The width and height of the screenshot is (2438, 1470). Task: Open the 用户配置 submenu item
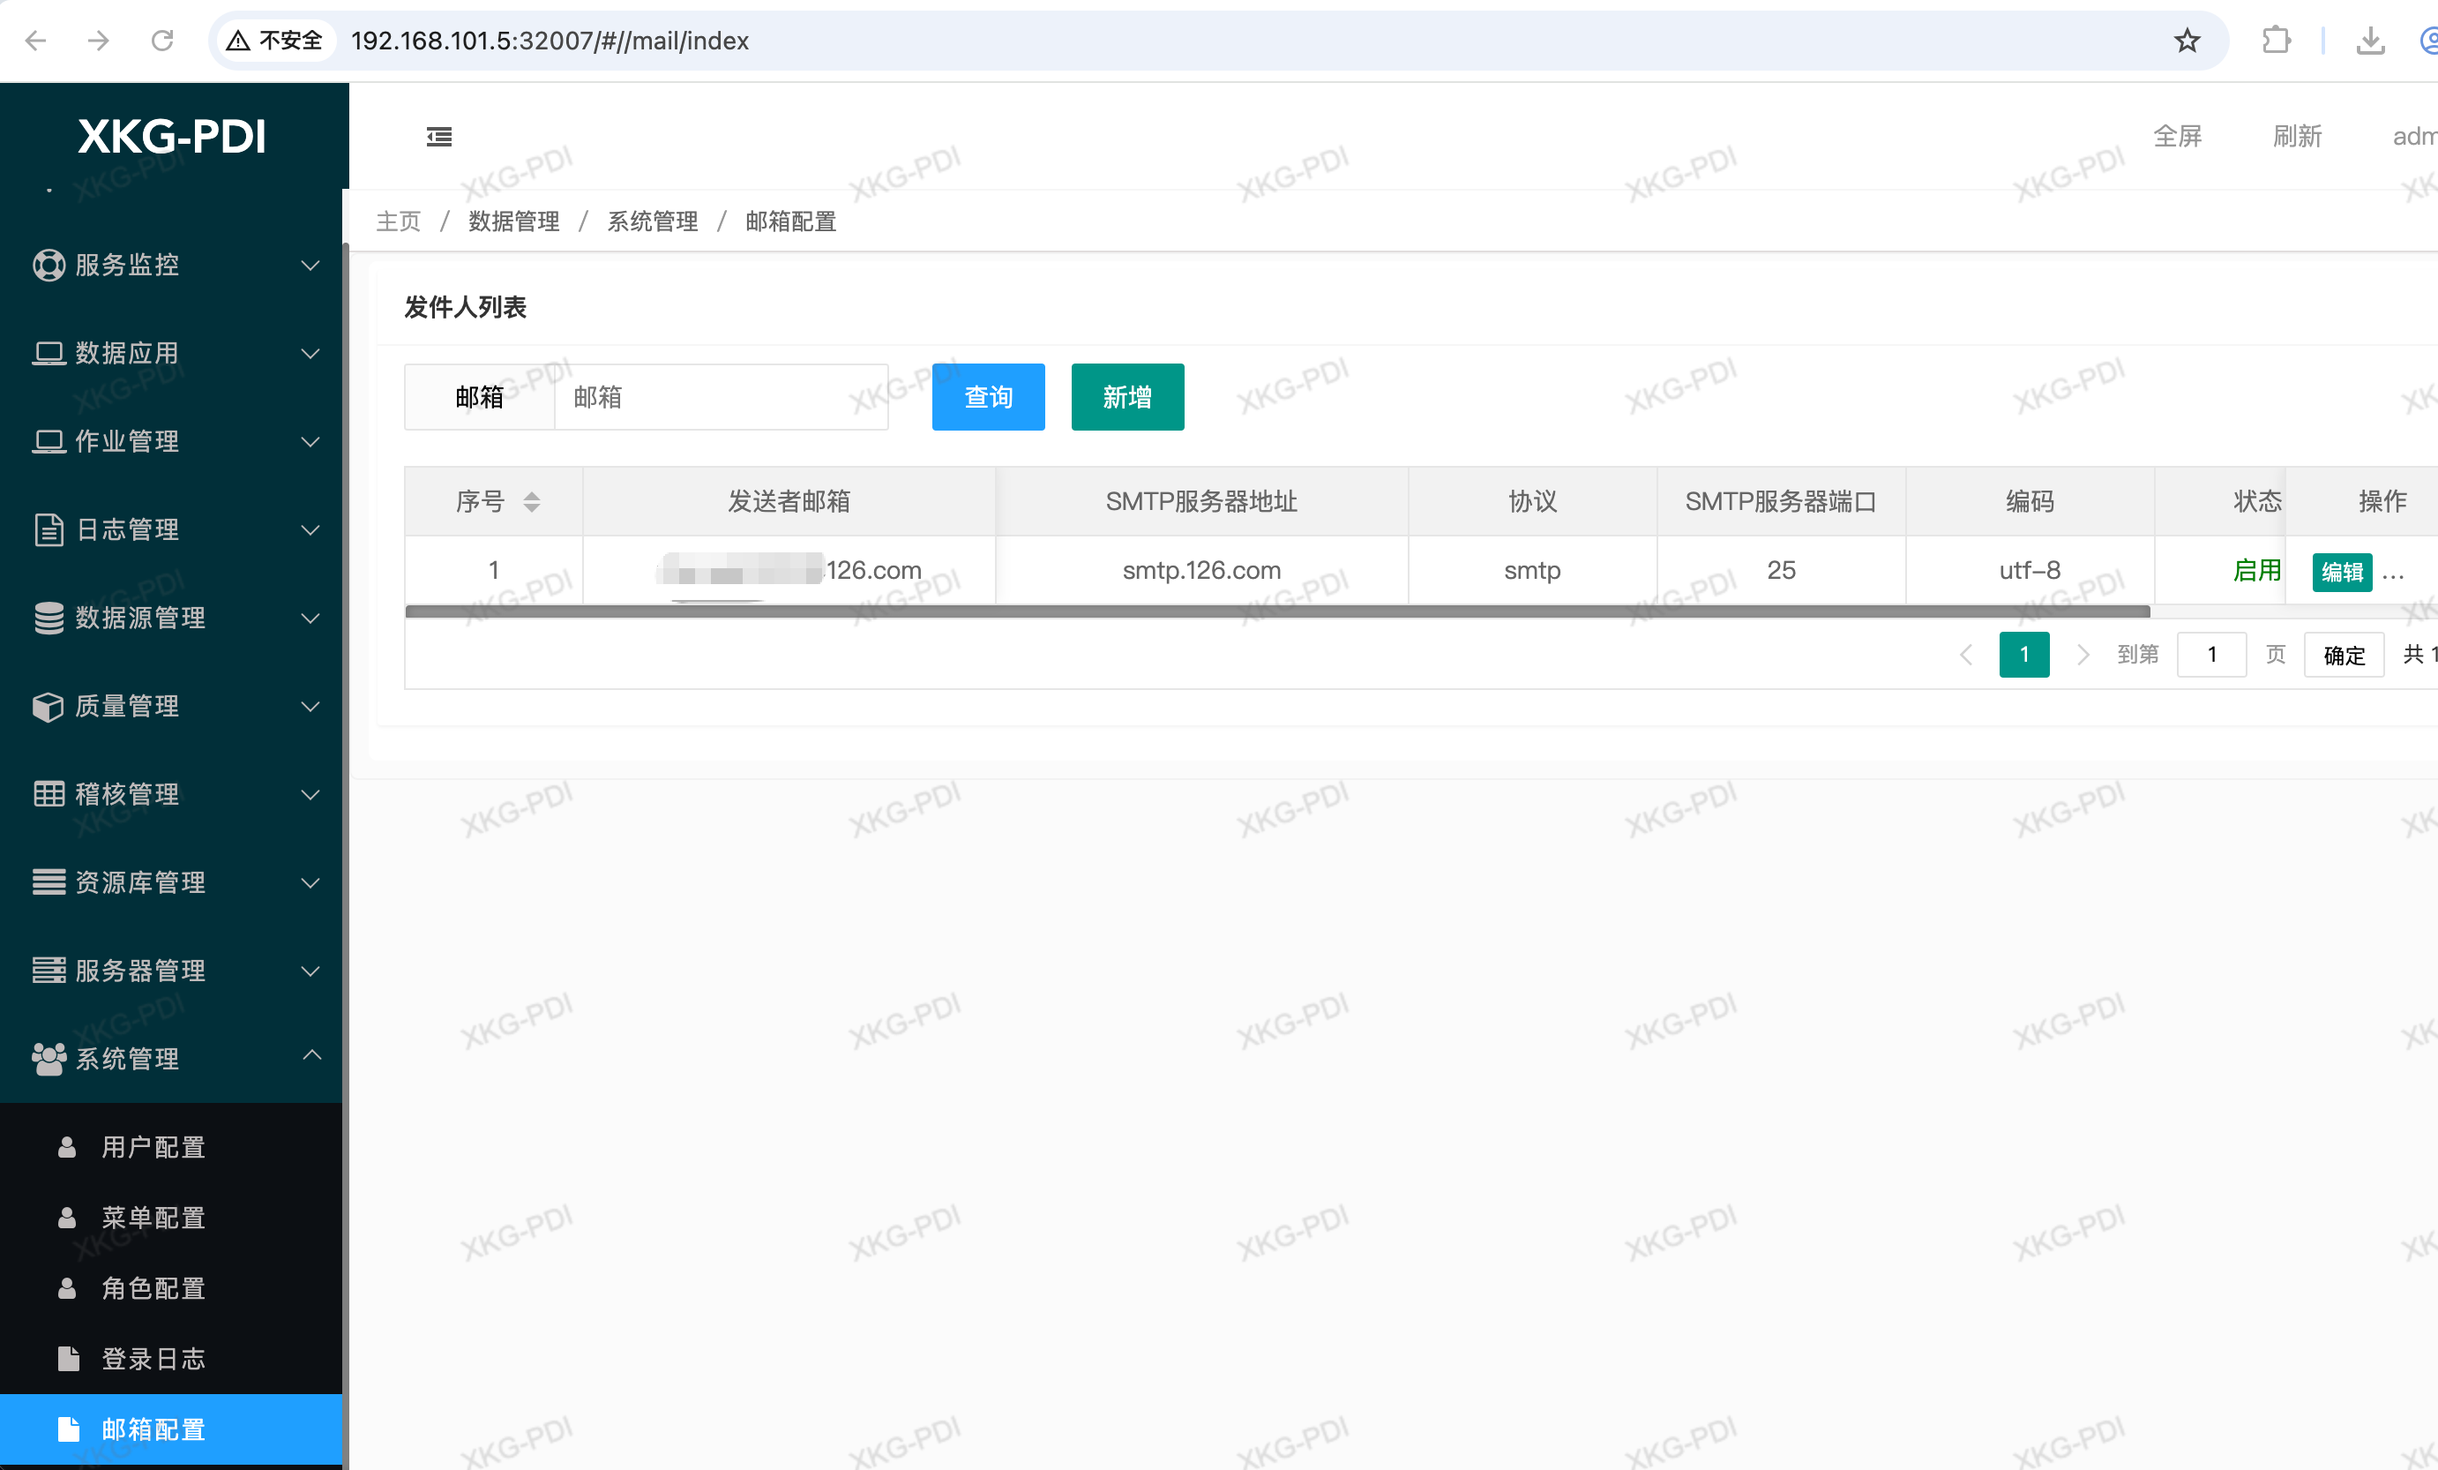point(153,1147)
